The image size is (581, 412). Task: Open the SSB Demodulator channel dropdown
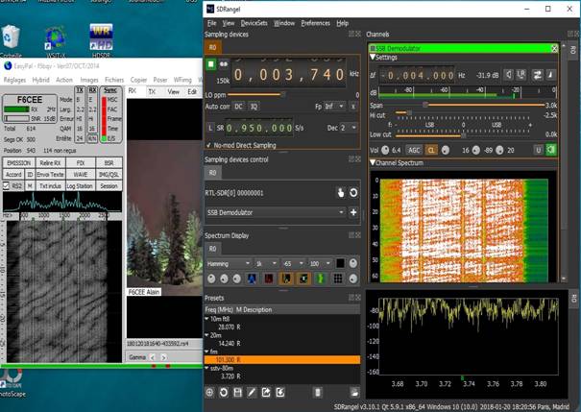(276, 212)
